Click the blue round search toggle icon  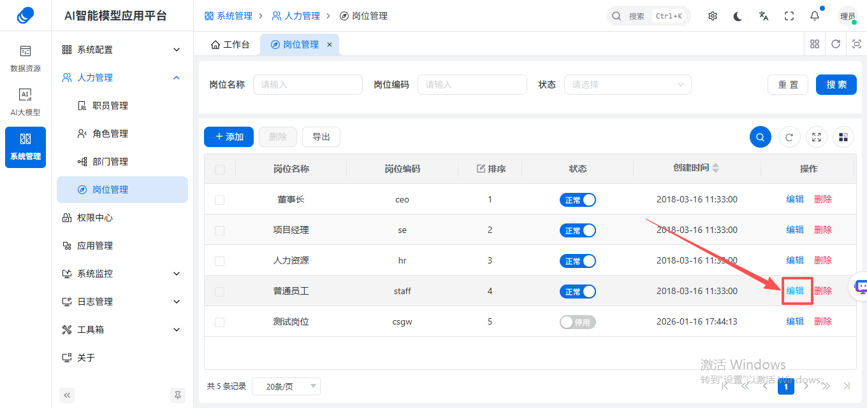(x=761, y=137)
